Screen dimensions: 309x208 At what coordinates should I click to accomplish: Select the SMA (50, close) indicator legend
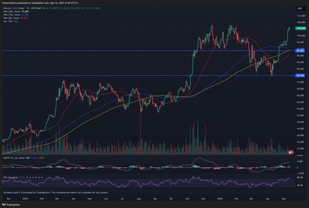coord(15,18)
